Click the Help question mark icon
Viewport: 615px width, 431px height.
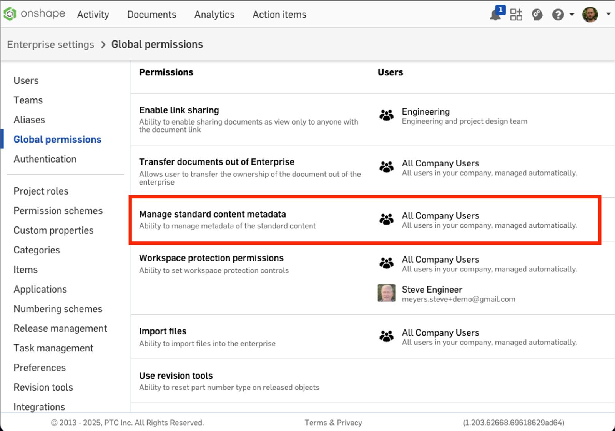pos(557,15)
